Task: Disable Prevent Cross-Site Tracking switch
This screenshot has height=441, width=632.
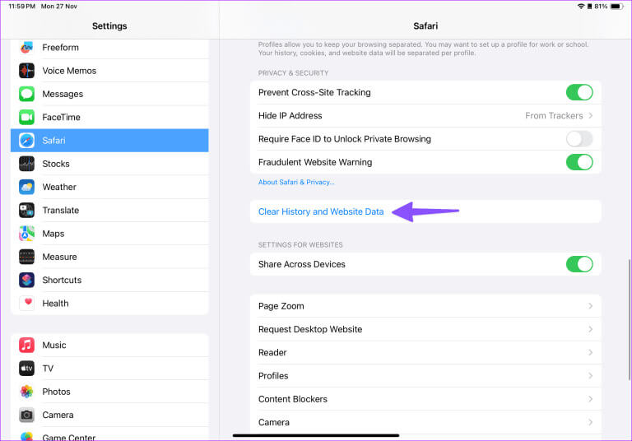Action: tap(579, 92)
